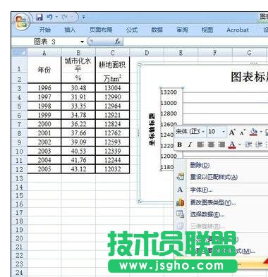The image size is (268, 277).
Task: Select column A header
Action: pyautogui.click(x=44, y=53)
